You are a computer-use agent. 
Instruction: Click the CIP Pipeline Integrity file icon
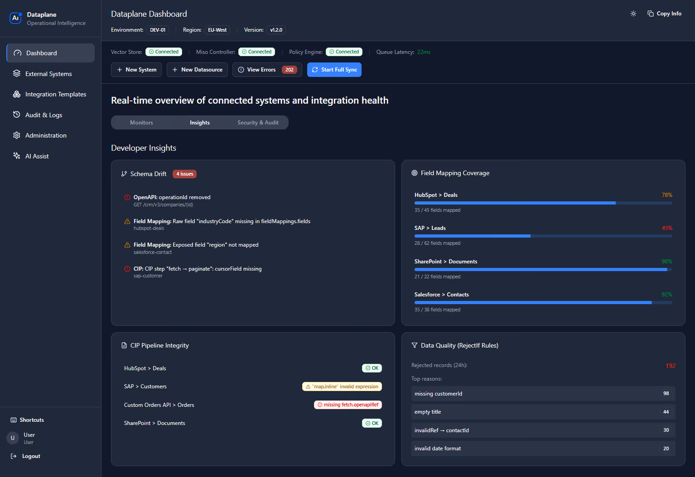pyautogui.click(x=124, y=345)
